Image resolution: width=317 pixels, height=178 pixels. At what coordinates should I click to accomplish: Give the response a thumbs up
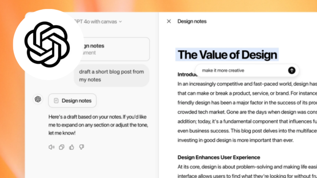click(72, 147)
